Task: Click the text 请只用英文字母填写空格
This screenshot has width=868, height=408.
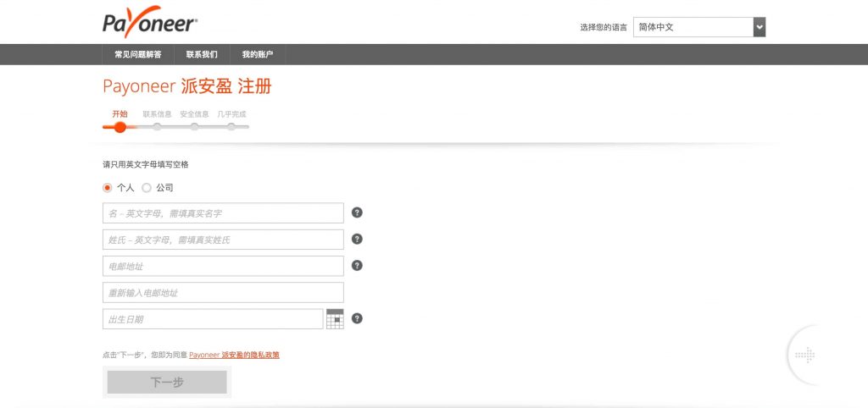Action: (146, 165)
